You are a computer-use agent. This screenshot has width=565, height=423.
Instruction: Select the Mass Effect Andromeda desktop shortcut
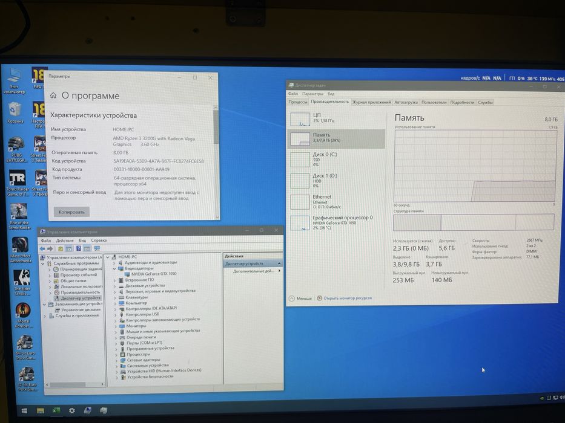[21, 250]
